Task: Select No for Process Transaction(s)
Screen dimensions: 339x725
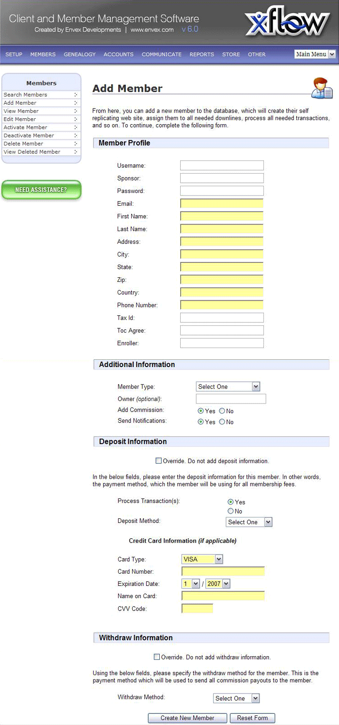Action: [x=231, y=511]
